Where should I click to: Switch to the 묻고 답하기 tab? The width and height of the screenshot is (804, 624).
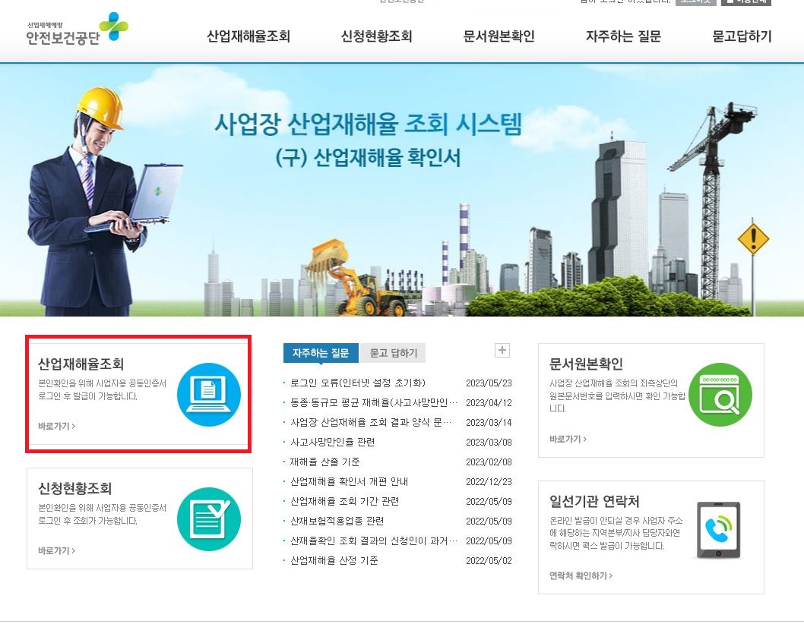[394, 353]
